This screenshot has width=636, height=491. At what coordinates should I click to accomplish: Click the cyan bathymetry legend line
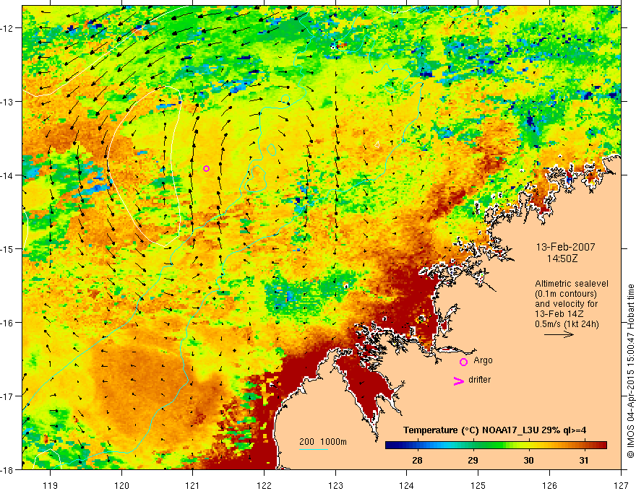(x=314, y=449)
